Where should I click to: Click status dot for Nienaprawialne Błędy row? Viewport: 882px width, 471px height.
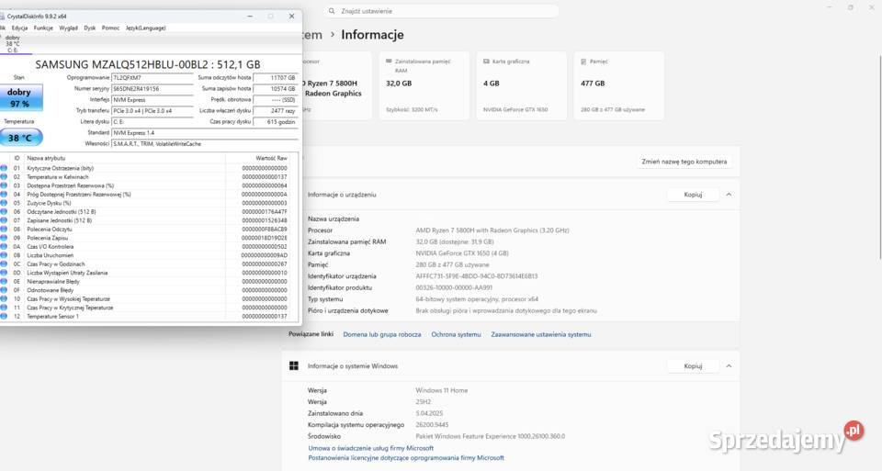(x=4, y=281)
